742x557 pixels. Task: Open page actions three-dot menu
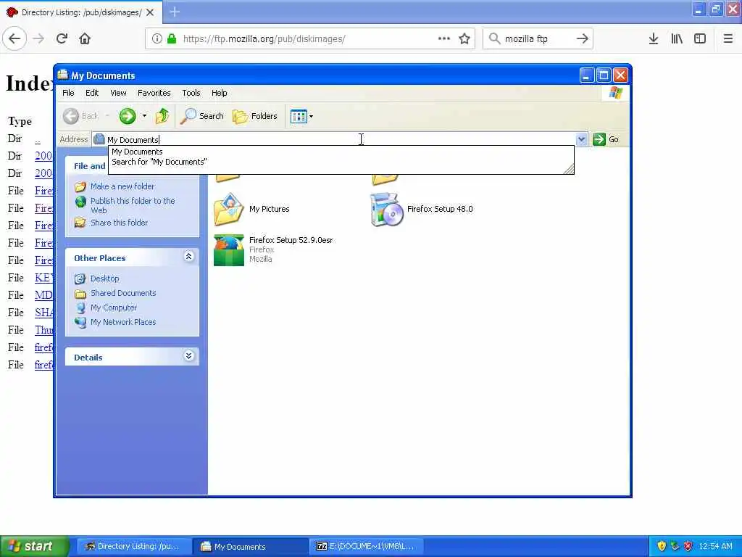(444, 38)
